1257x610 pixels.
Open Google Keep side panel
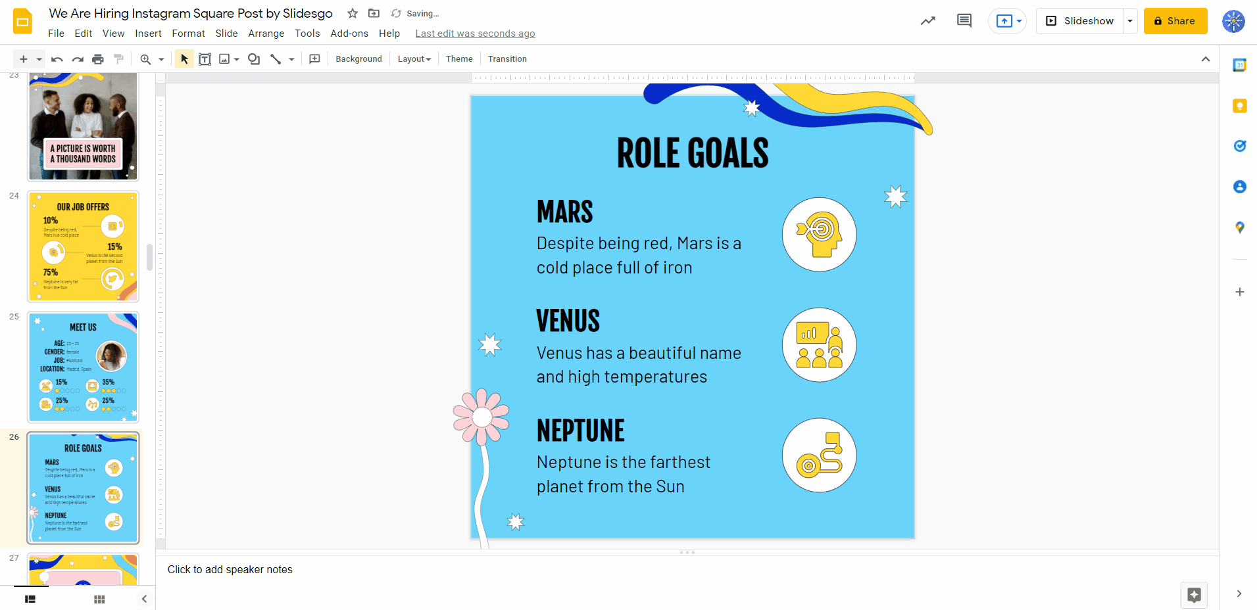(x=1239, y=106)
